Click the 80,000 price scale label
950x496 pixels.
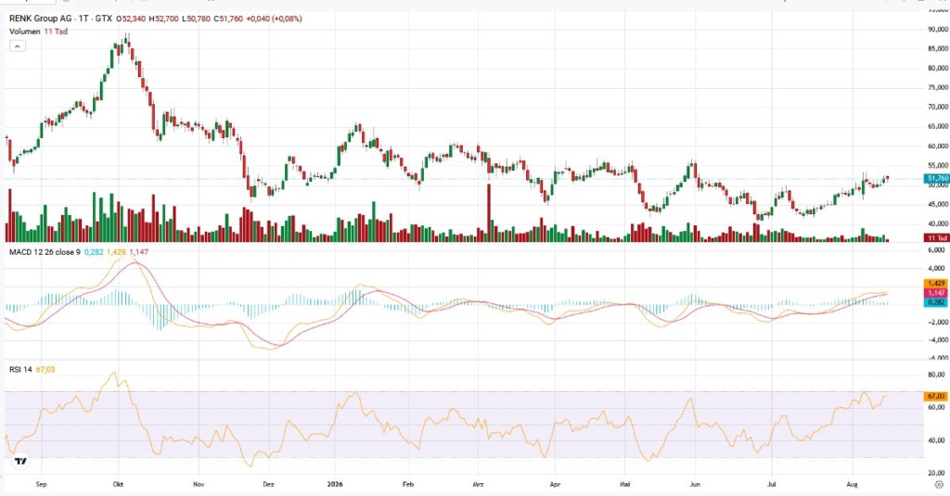pyautogui.click(x=938, y=68)
